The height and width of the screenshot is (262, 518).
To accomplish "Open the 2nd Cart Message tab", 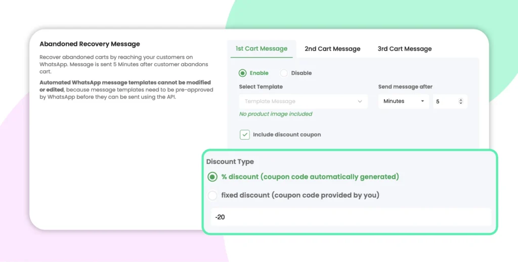I will point(332,49).
